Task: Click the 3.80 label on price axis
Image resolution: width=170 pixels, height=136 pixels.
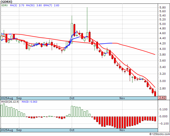Action: pyautogui.click(x=162, y=55)
